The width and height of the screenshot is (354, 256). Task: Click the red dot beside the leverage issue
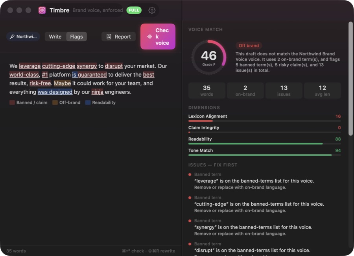[190, 174]
